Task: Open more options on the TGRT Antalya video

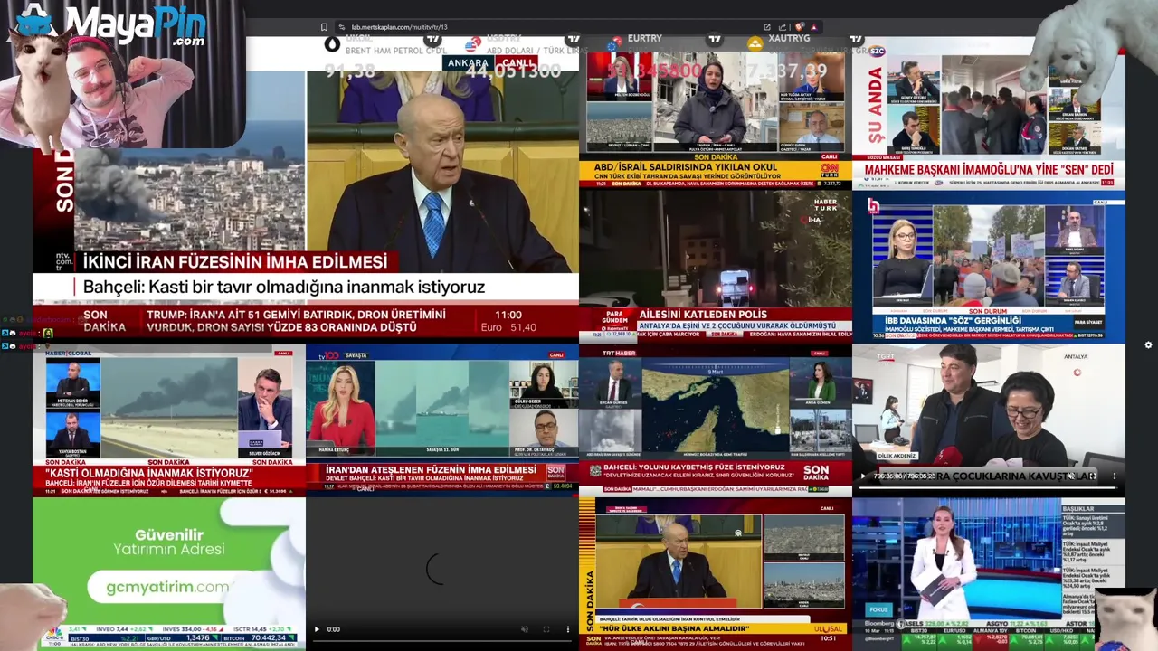Action: 1115,476
